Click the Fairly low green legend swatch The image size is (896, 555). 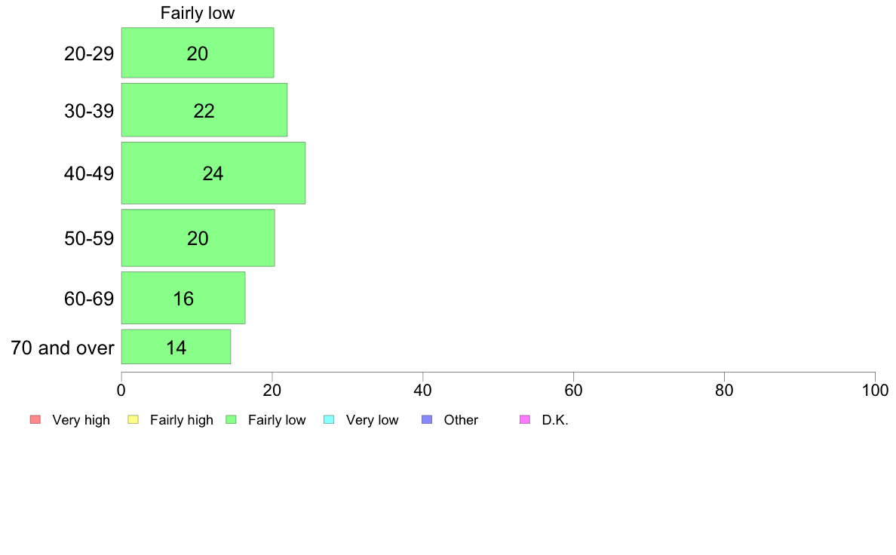tap(231, 419)
